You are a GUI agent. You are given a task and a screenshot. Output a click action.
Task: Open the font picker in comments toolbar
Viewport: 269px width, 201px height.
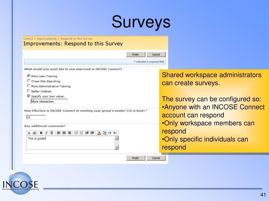click(x=29, y=133)
